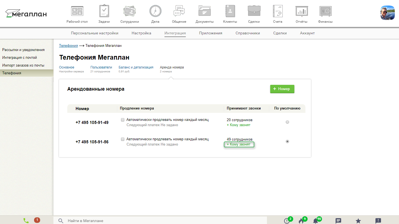The height and width of the screenshot is (224, 399).
Task: Click + Кому звонят for 105-91-49
Action: [x=238, y=125]
